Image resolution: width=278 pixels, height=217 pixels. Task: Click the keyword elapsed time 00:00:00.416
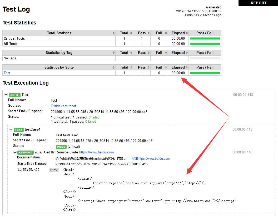click(242, 152)
